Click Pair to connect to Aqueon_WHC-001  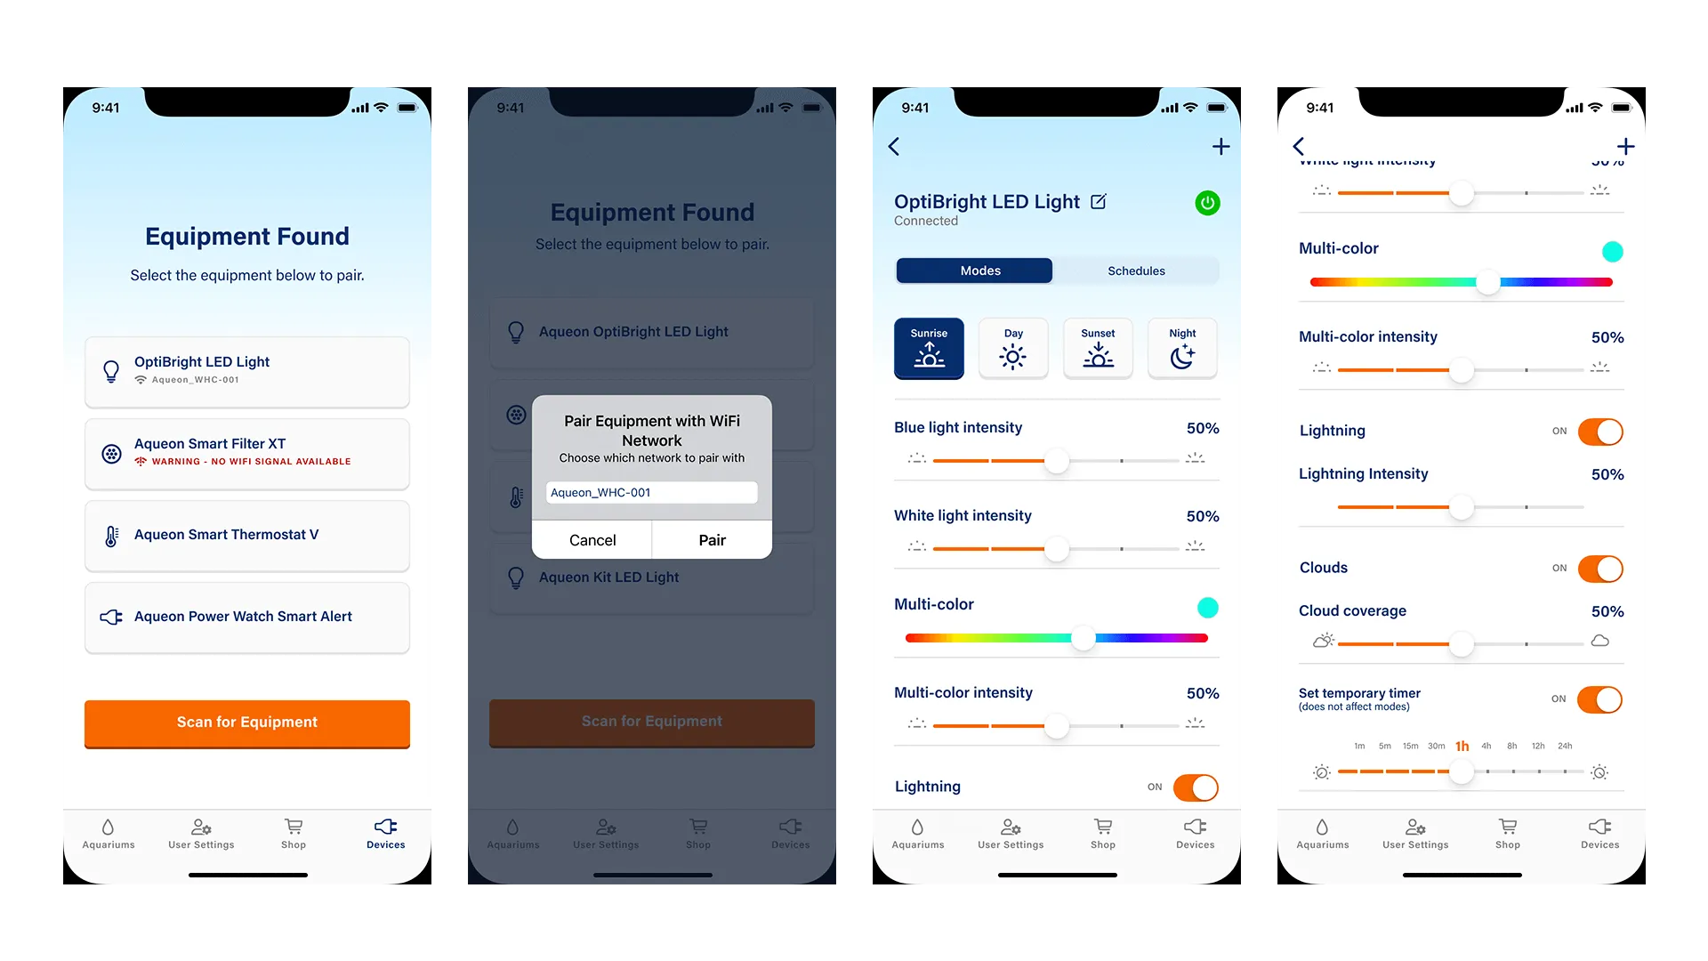[x=712, y=540]
